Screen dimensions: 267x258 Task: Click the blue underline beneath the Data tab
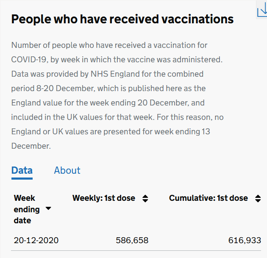coord(22,178)
